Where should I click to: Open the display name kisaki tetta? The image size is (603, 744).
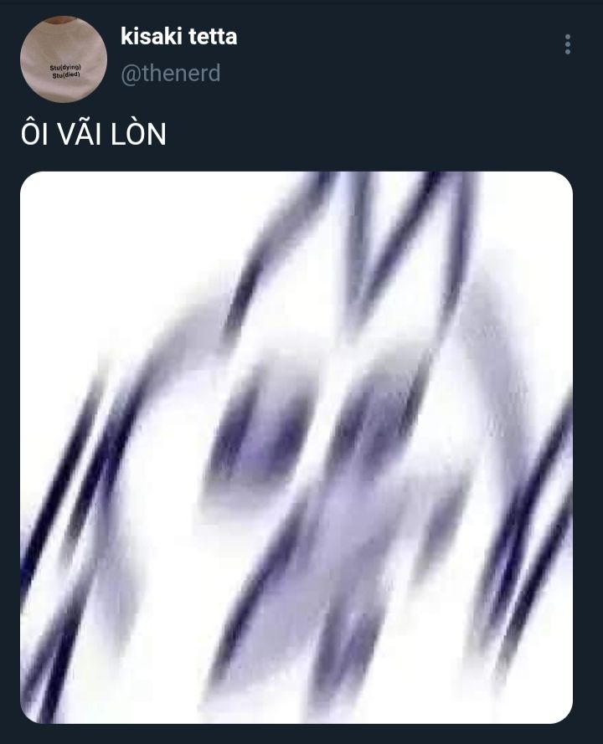(178, 37)
